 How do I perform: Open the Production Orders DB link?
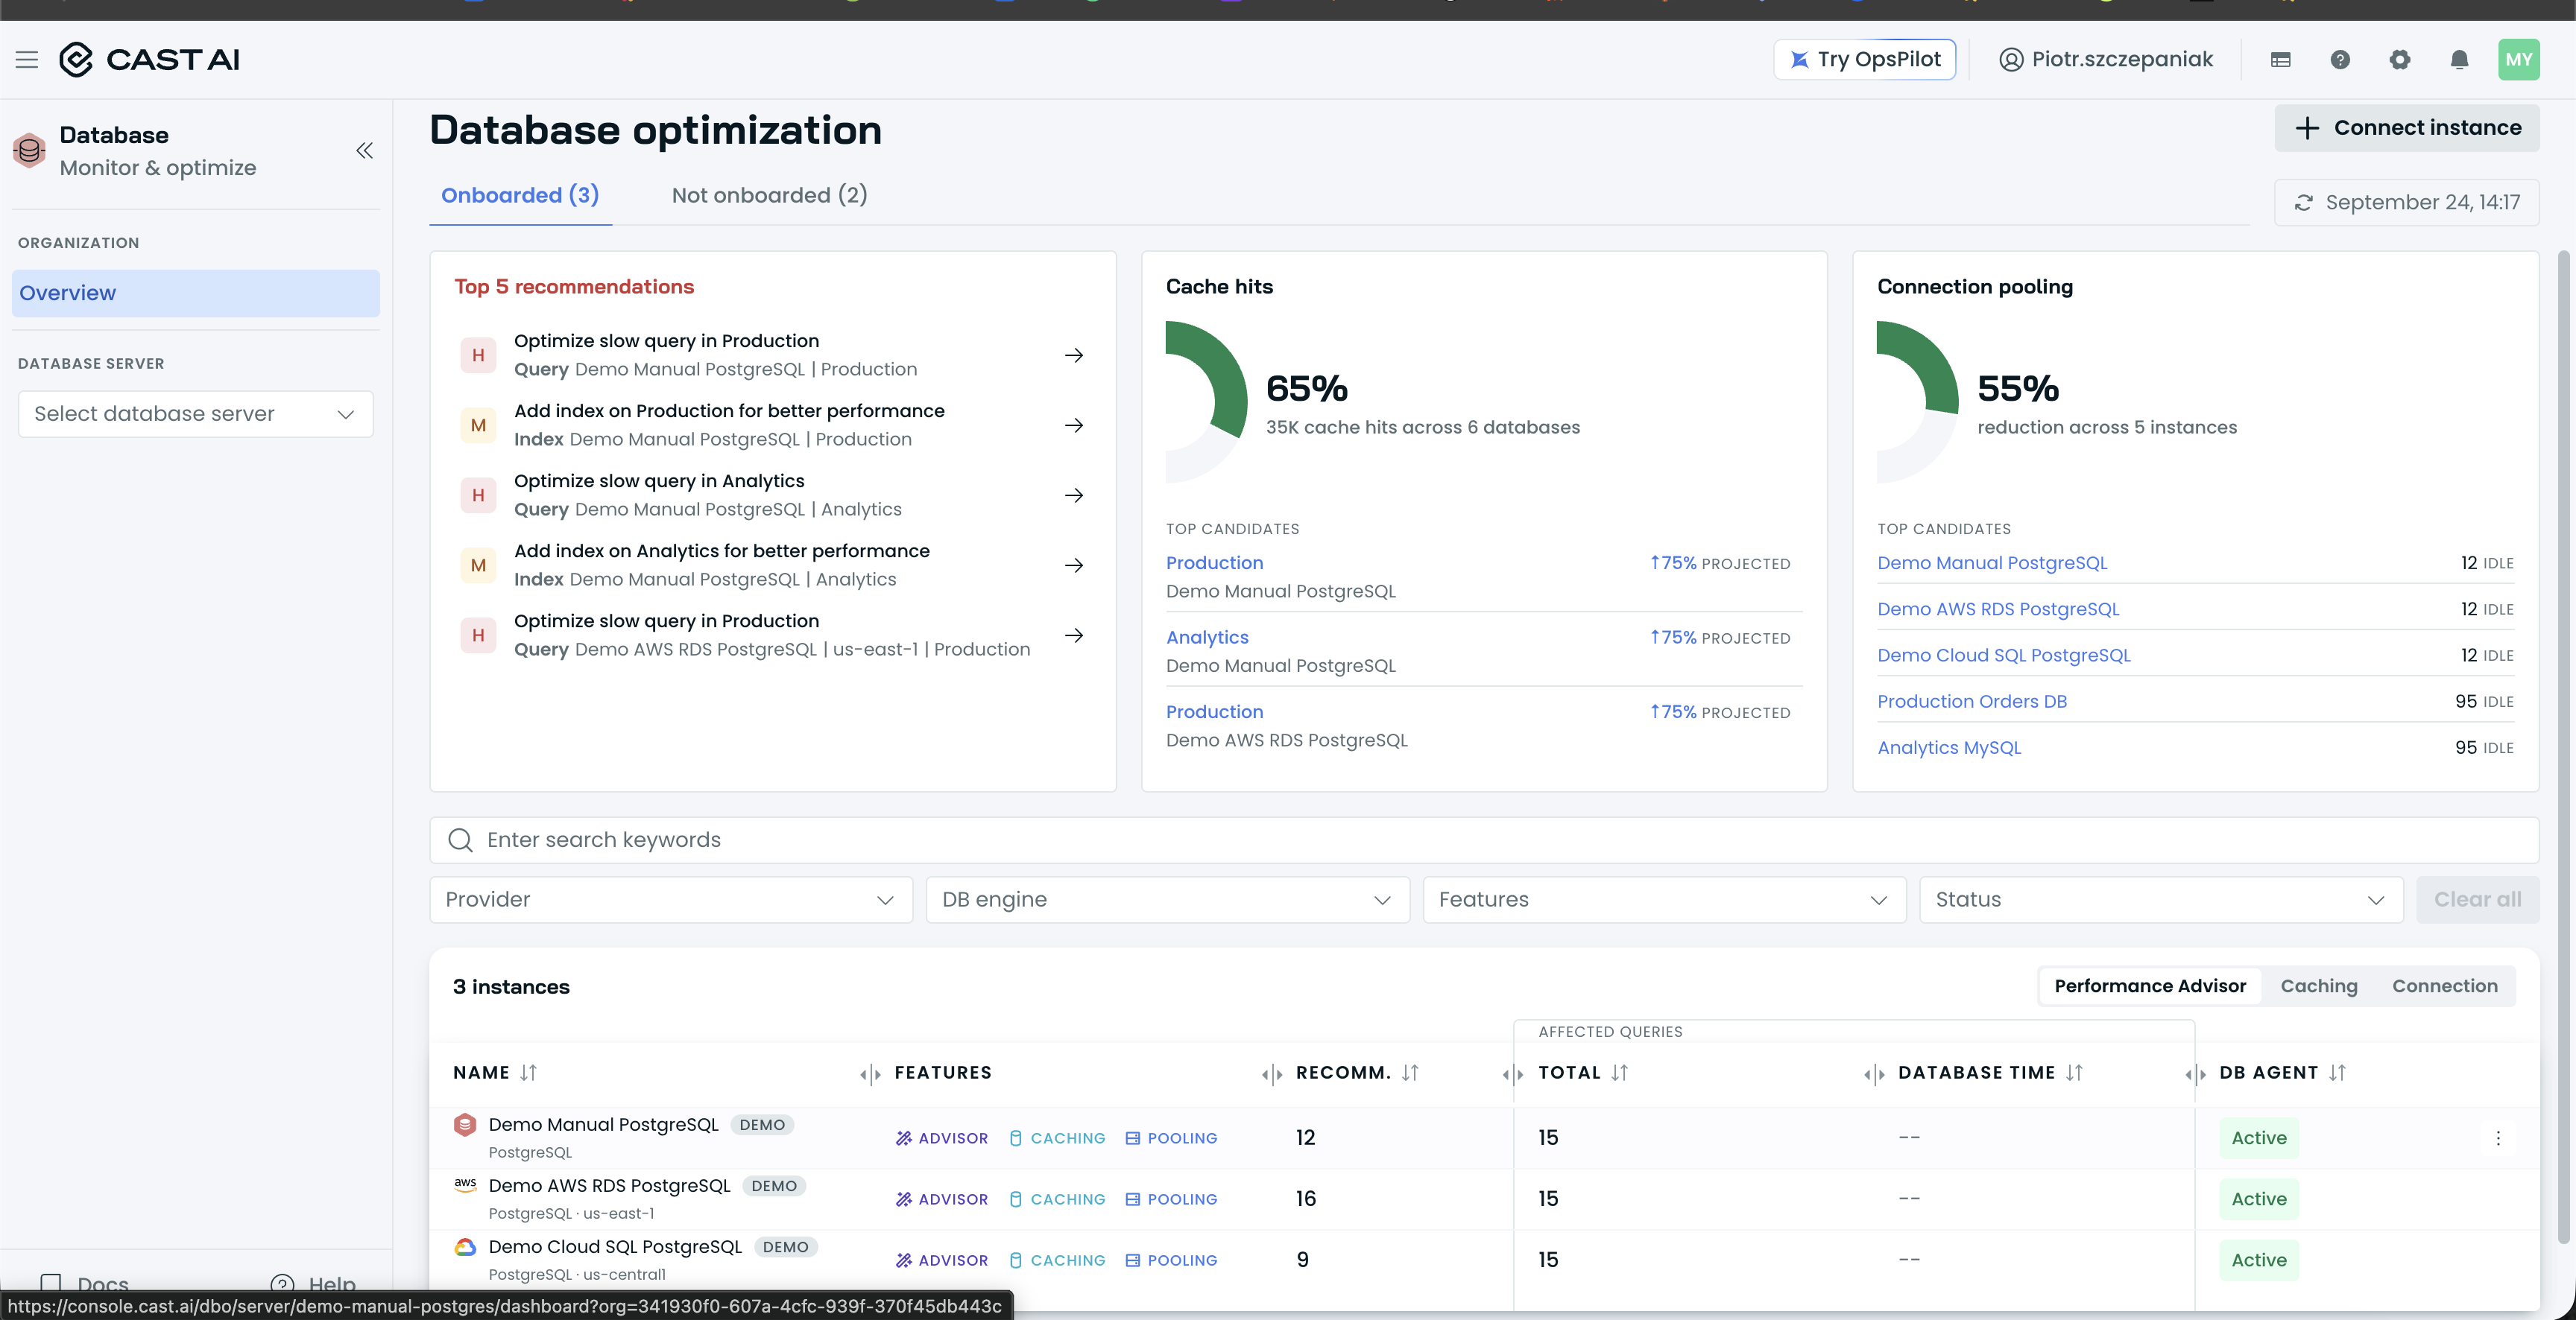1971,702
